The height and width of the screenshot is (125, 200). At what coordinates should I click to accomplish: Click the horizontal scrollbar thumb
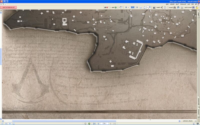click(64, 121)
